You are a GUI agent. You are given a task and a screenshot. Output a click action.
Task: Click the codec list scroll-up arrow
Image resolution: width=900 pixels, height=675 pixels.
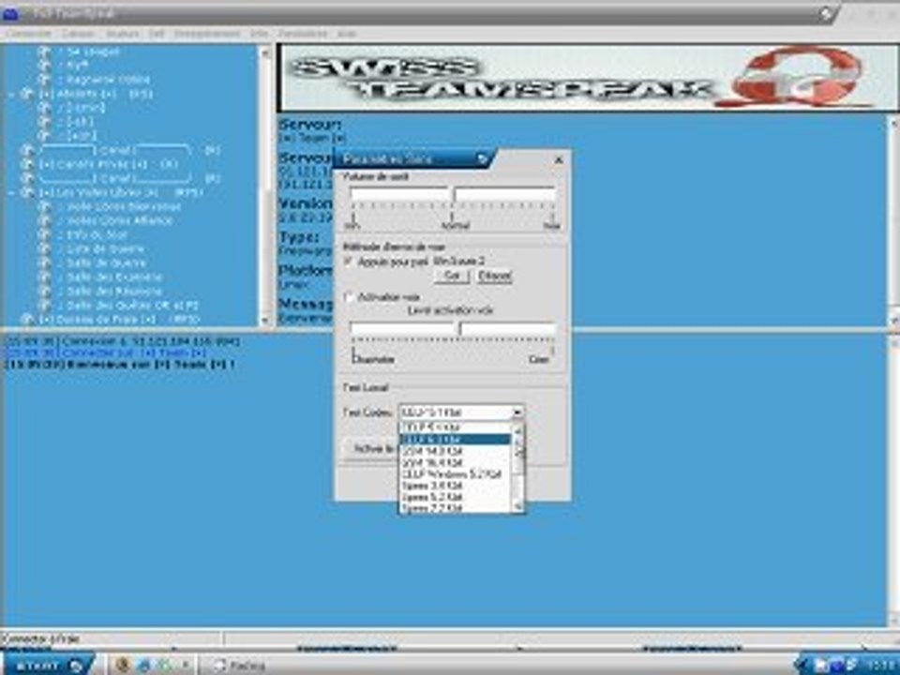coord(517,428)
